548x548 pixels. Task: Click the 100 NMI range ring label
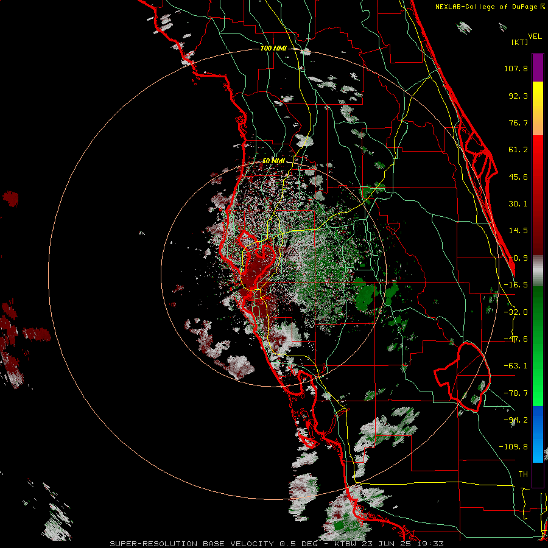(x=273, y=48)
